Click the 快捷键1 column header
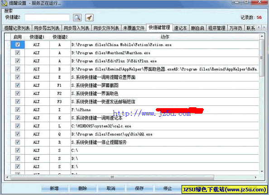The height and width of the screenshot is (195, 269). (x=37, y=37)
